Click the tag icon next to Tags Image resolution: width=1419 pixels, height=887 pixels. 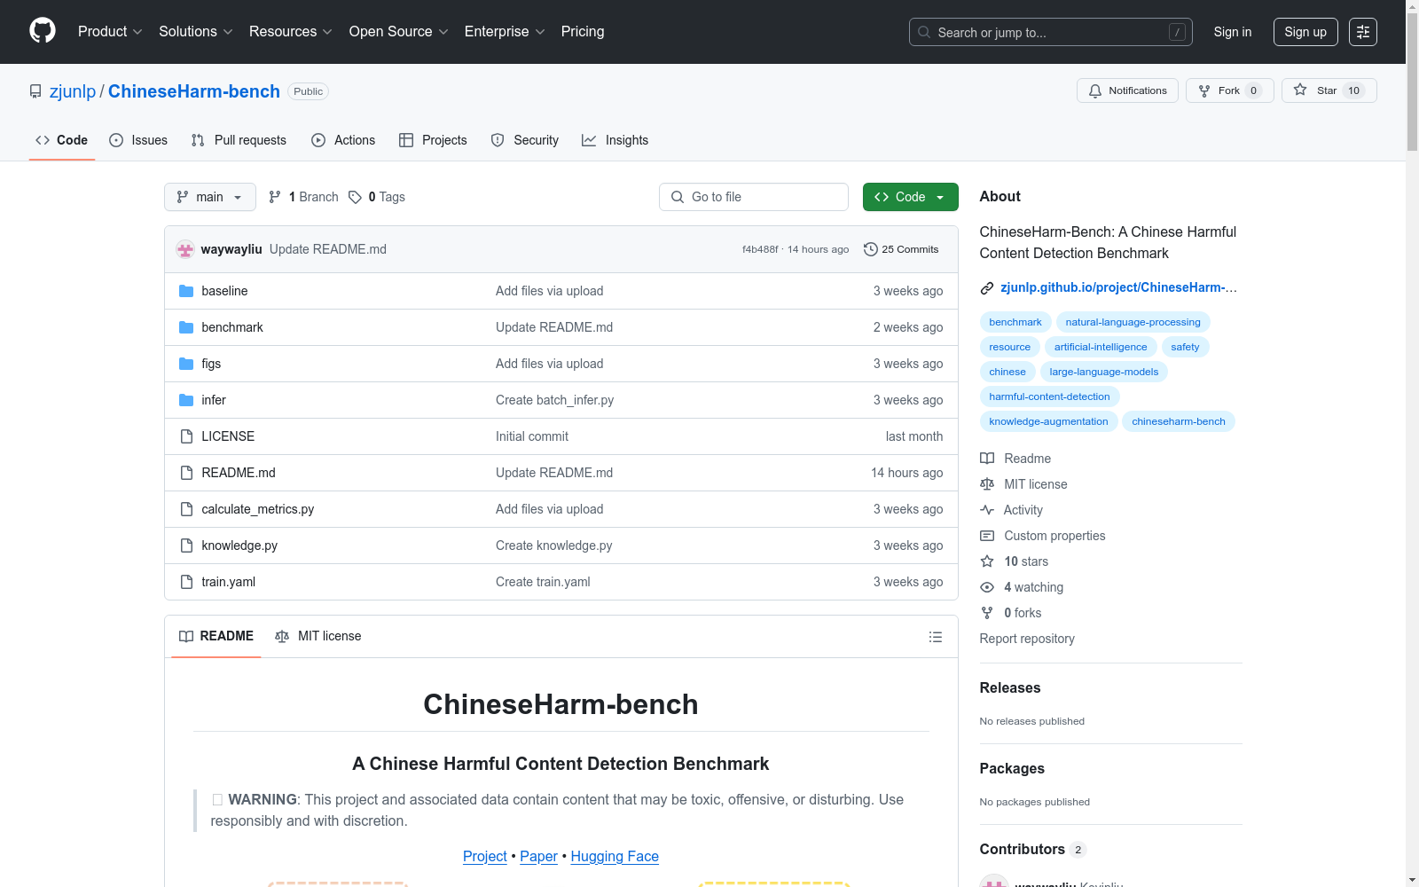[355, 197]
